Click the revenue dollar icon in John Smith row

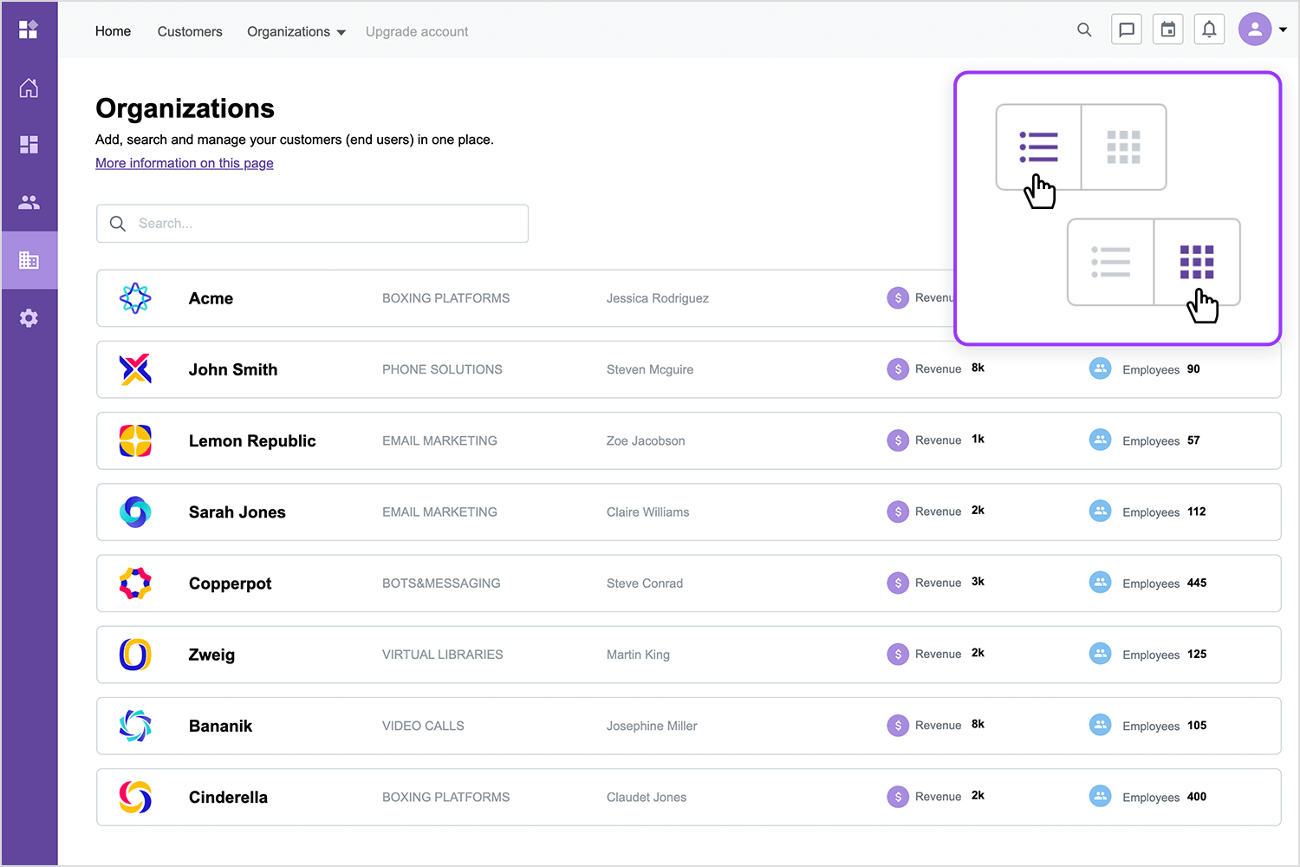[x=898, y=369]
